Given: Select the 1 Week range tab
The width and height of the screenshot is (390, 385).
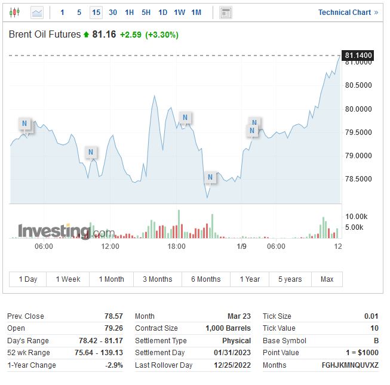Looking at the screenshot, I should pyautogui.click(x=68, y=279).
